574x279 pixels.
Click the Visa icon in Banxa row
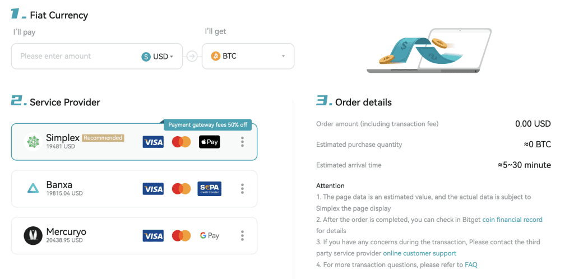(153, 189)
